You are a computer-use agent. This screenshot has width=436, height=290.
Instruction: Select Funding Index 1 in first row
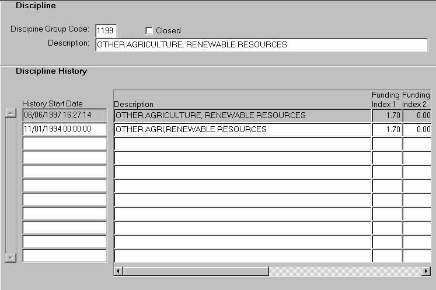tap(387, 115)
